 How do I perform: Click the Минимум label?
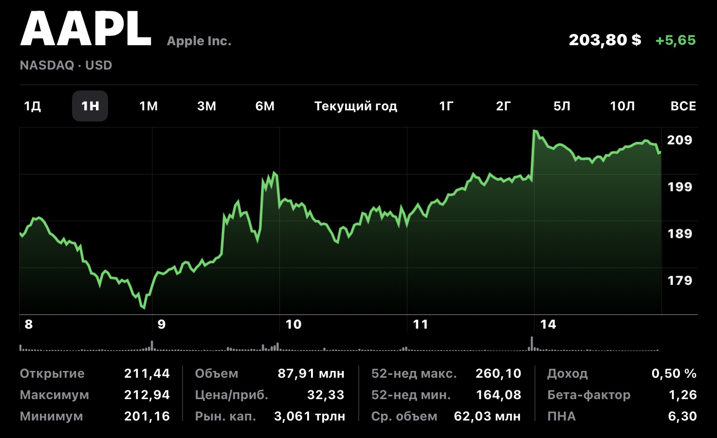click(51, 416)
